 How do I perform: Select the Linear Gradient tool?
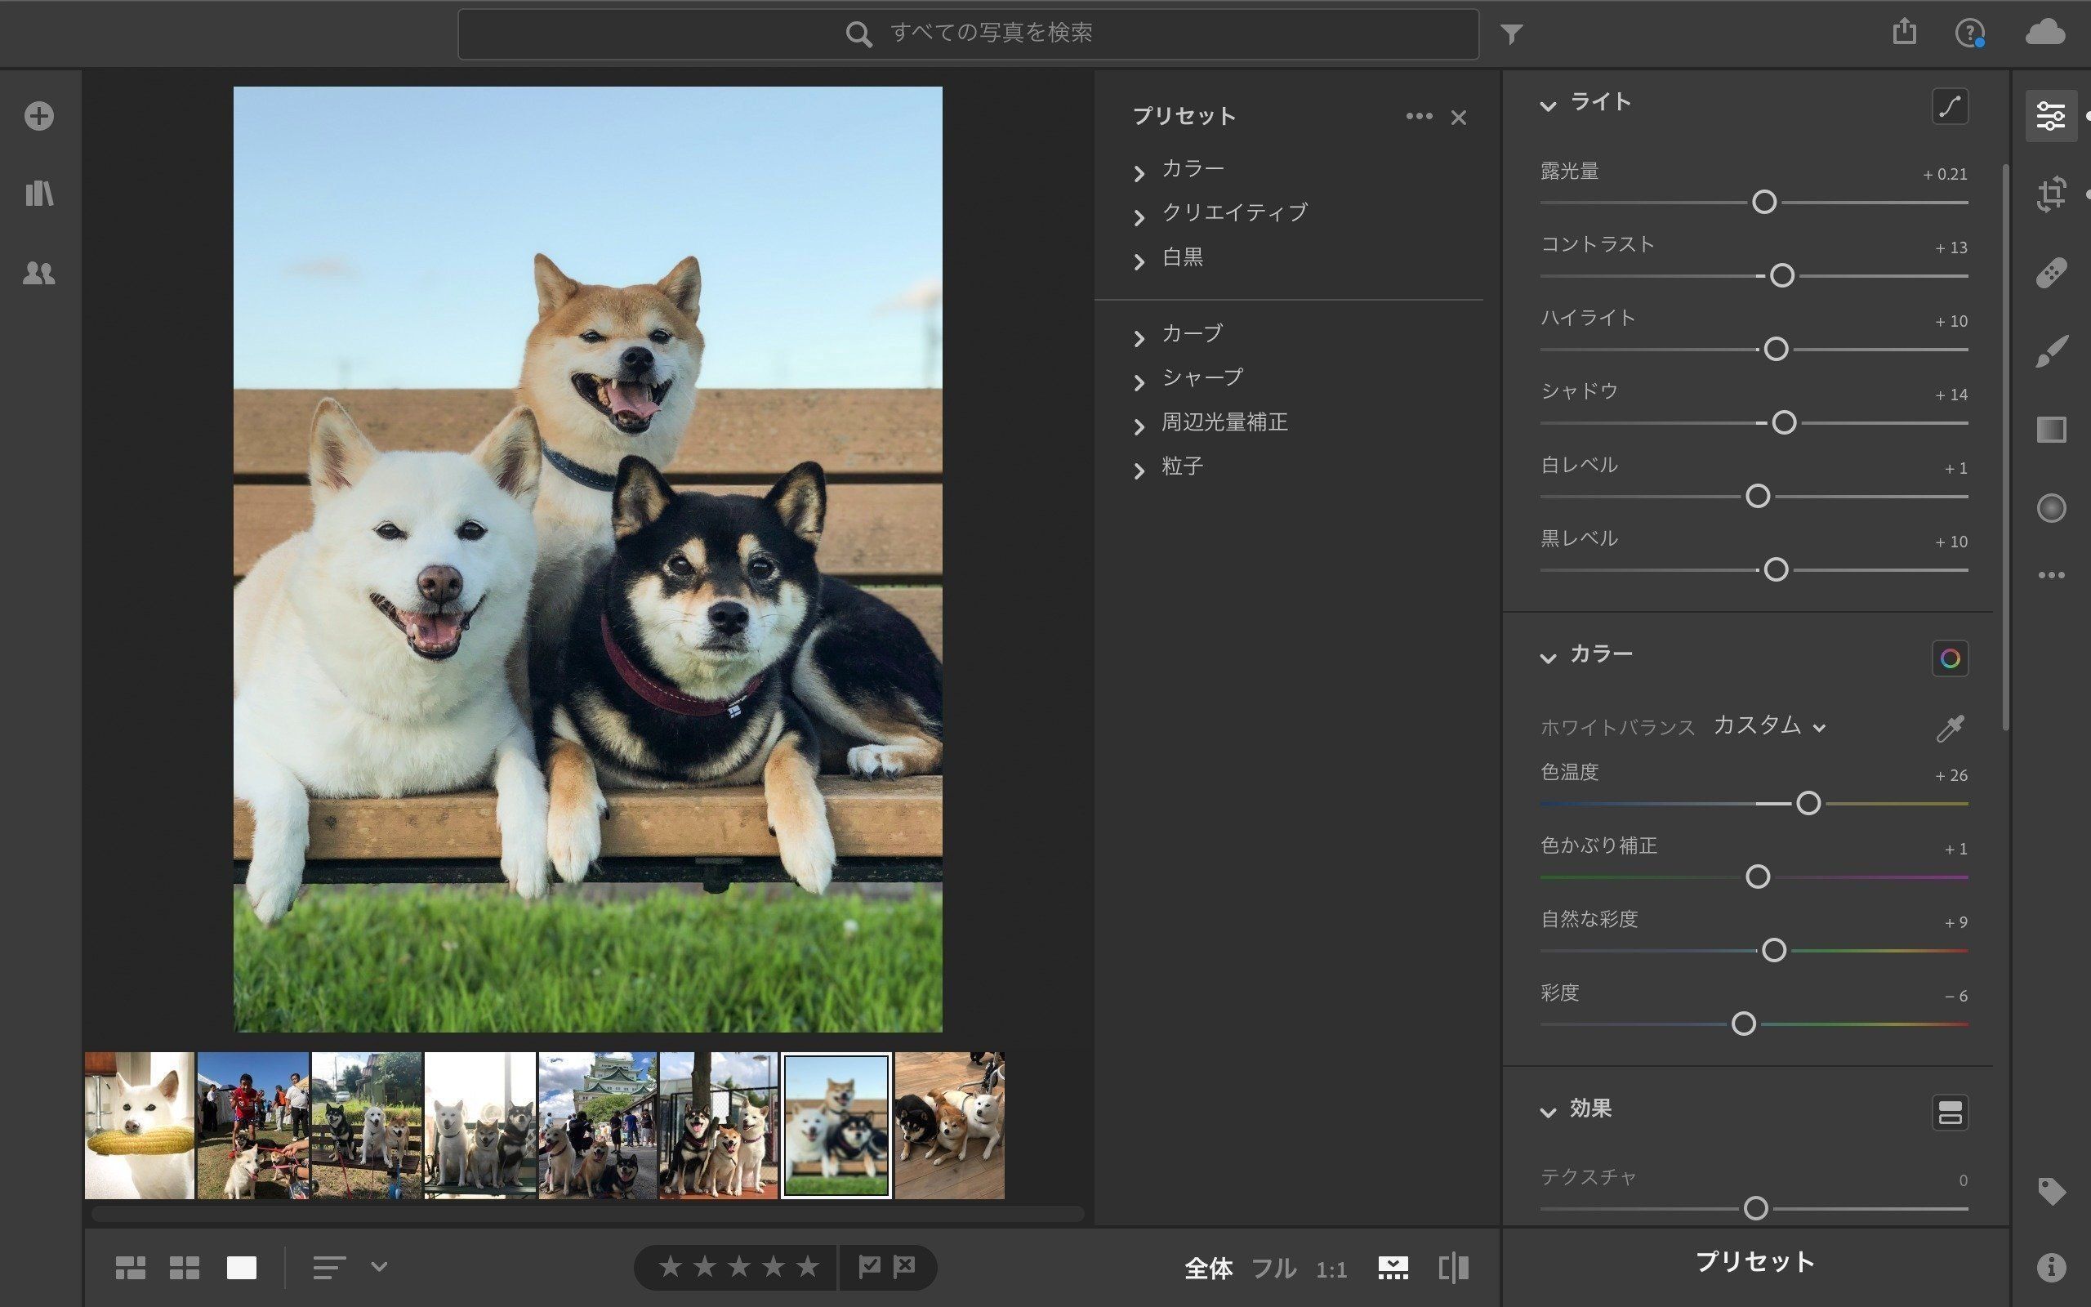pyautogui.click(x=2051, y=430)
